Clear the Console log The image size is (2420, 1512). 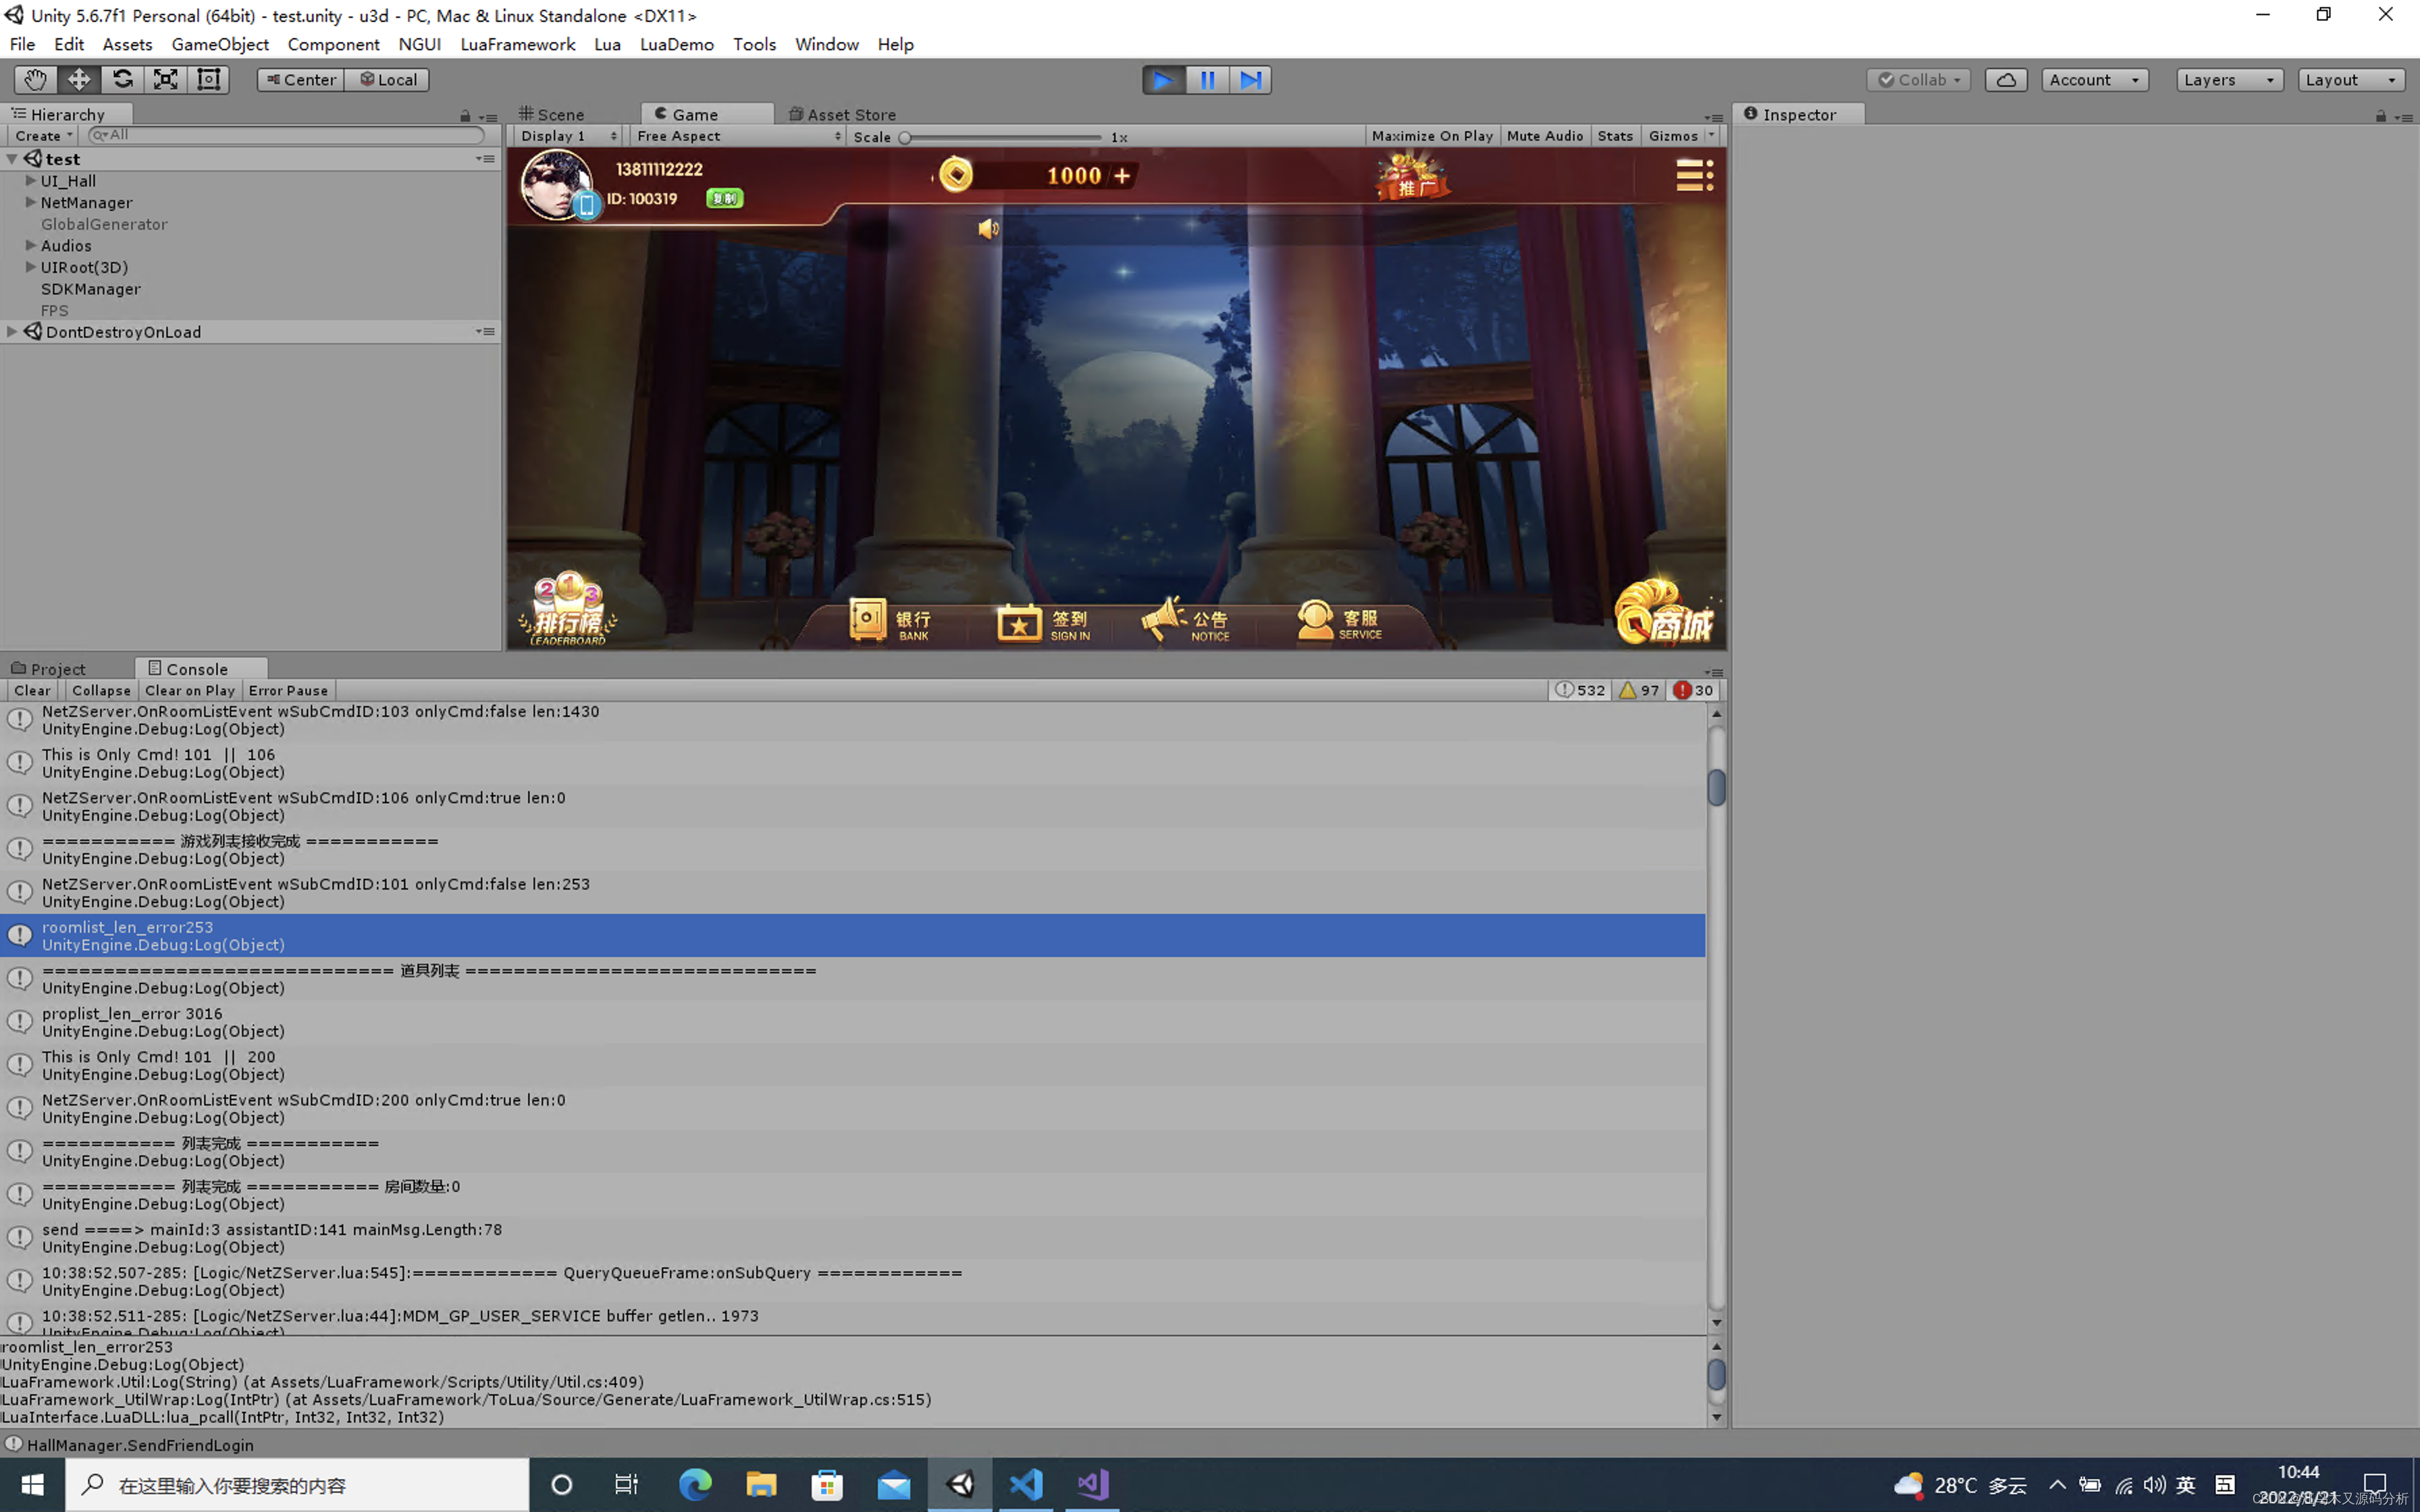(x=32, y=690)
